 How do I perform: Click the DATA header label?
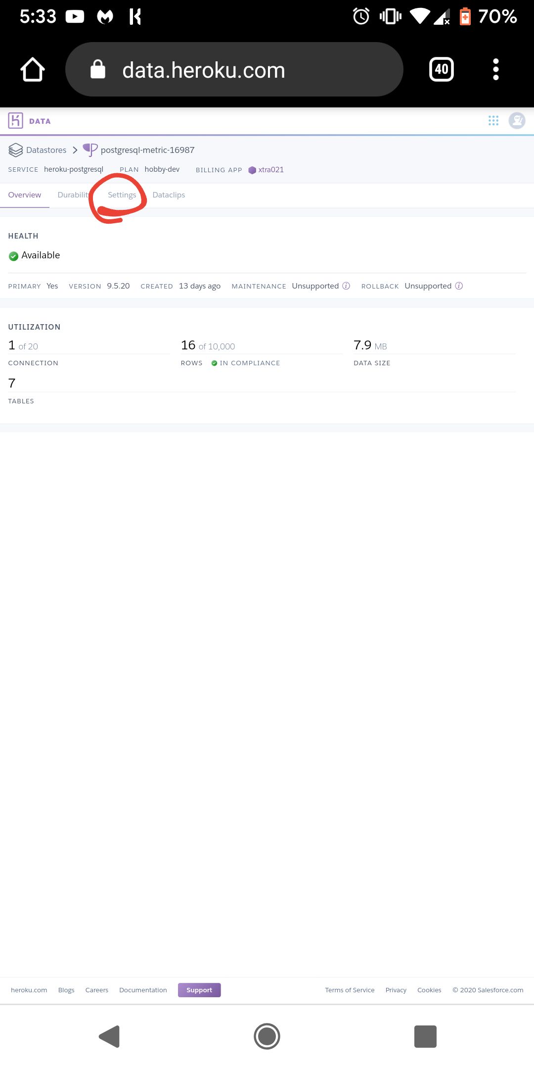click(40, 121)
